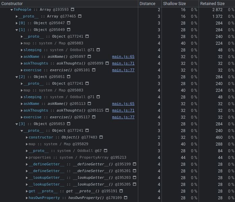This screenshot has height=202, width=235.
Task: Collapse the fnPeople array node
Action: point(11,10)
